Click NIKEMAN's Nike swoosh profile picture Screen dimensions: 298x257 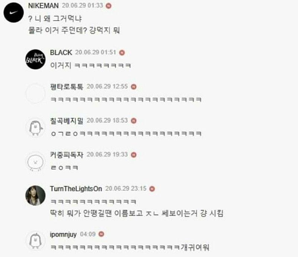coord(13,13)
